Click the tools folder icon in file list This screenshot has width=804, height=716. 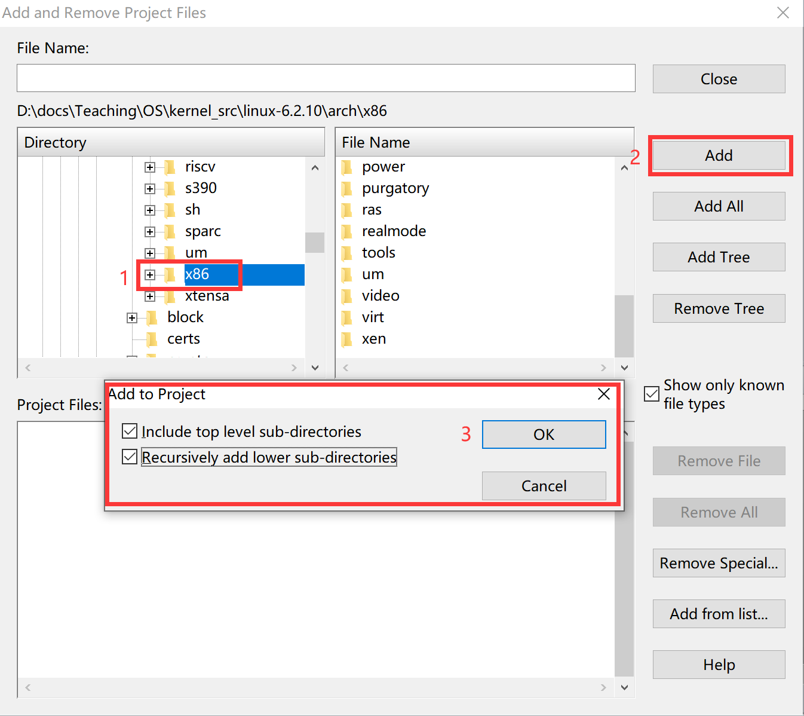coord(347,253)
